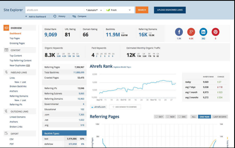
Task: Open the Fresh index dropdown
Action: tap(119, 10)
